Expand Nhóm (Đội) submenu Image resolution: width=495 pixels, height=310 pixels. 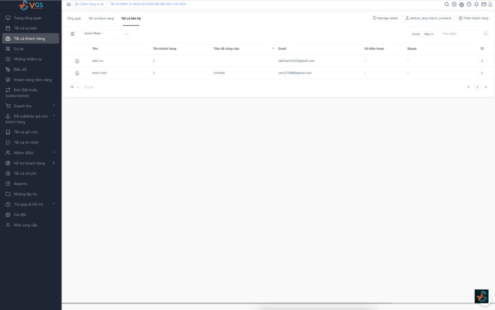[x=30, y=153]
